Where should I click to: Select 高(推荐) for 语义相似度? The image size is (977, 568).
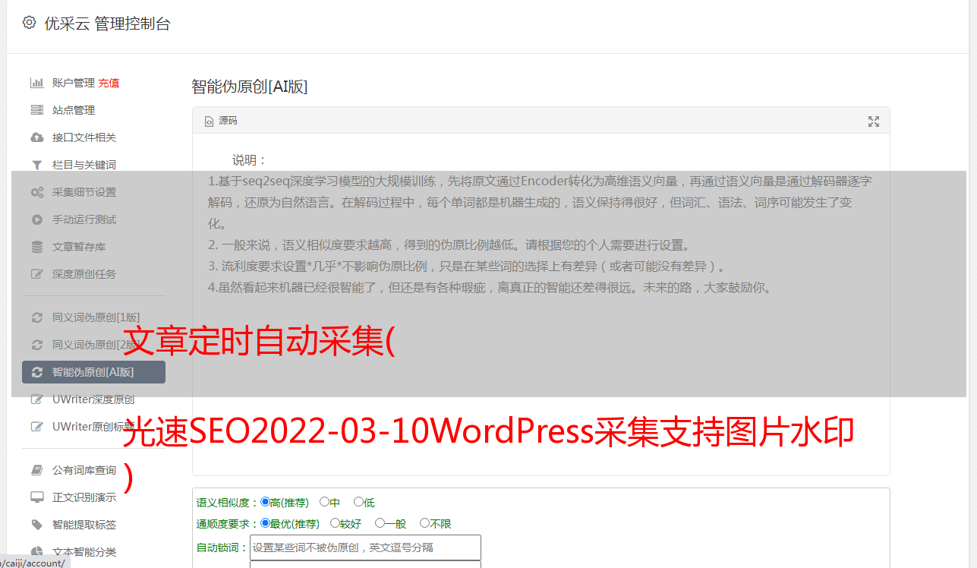pyautogui.click(x=265, y=502)
